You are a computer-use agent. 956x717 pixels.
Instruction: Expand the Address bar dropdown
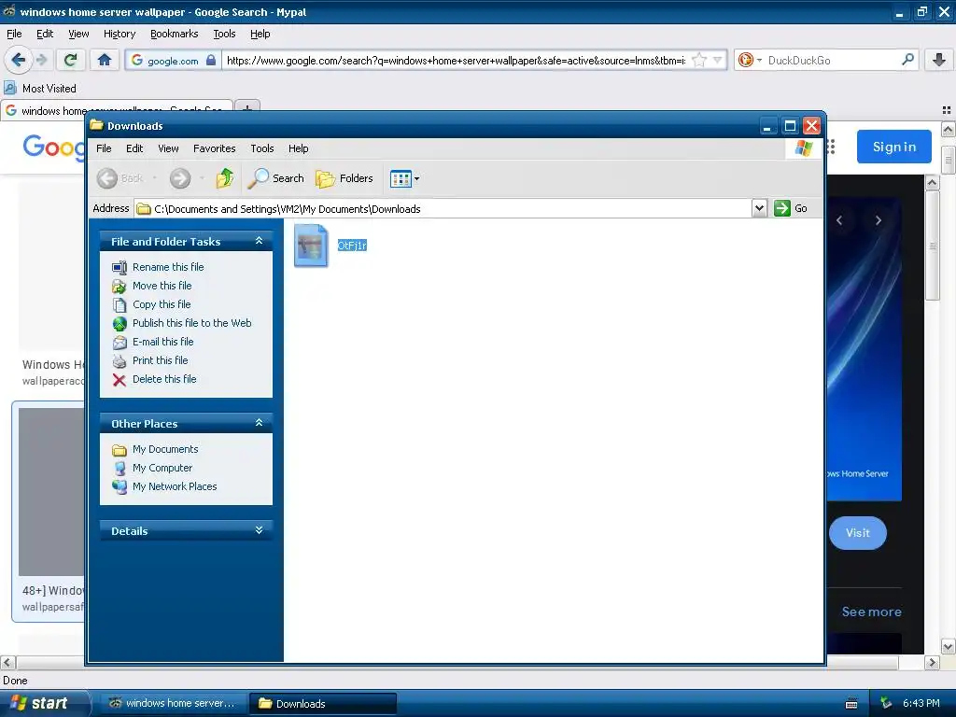click(758, 208)
